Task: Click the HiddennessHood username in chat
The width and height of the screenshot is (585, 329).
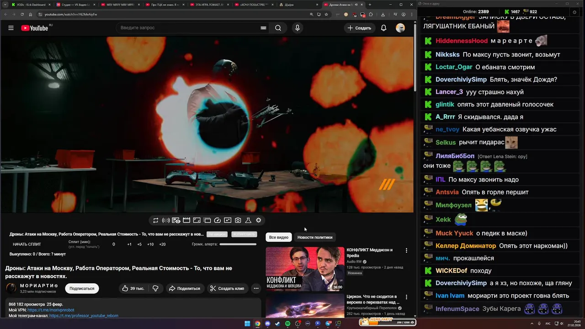Action: click(x=462, y=41)
